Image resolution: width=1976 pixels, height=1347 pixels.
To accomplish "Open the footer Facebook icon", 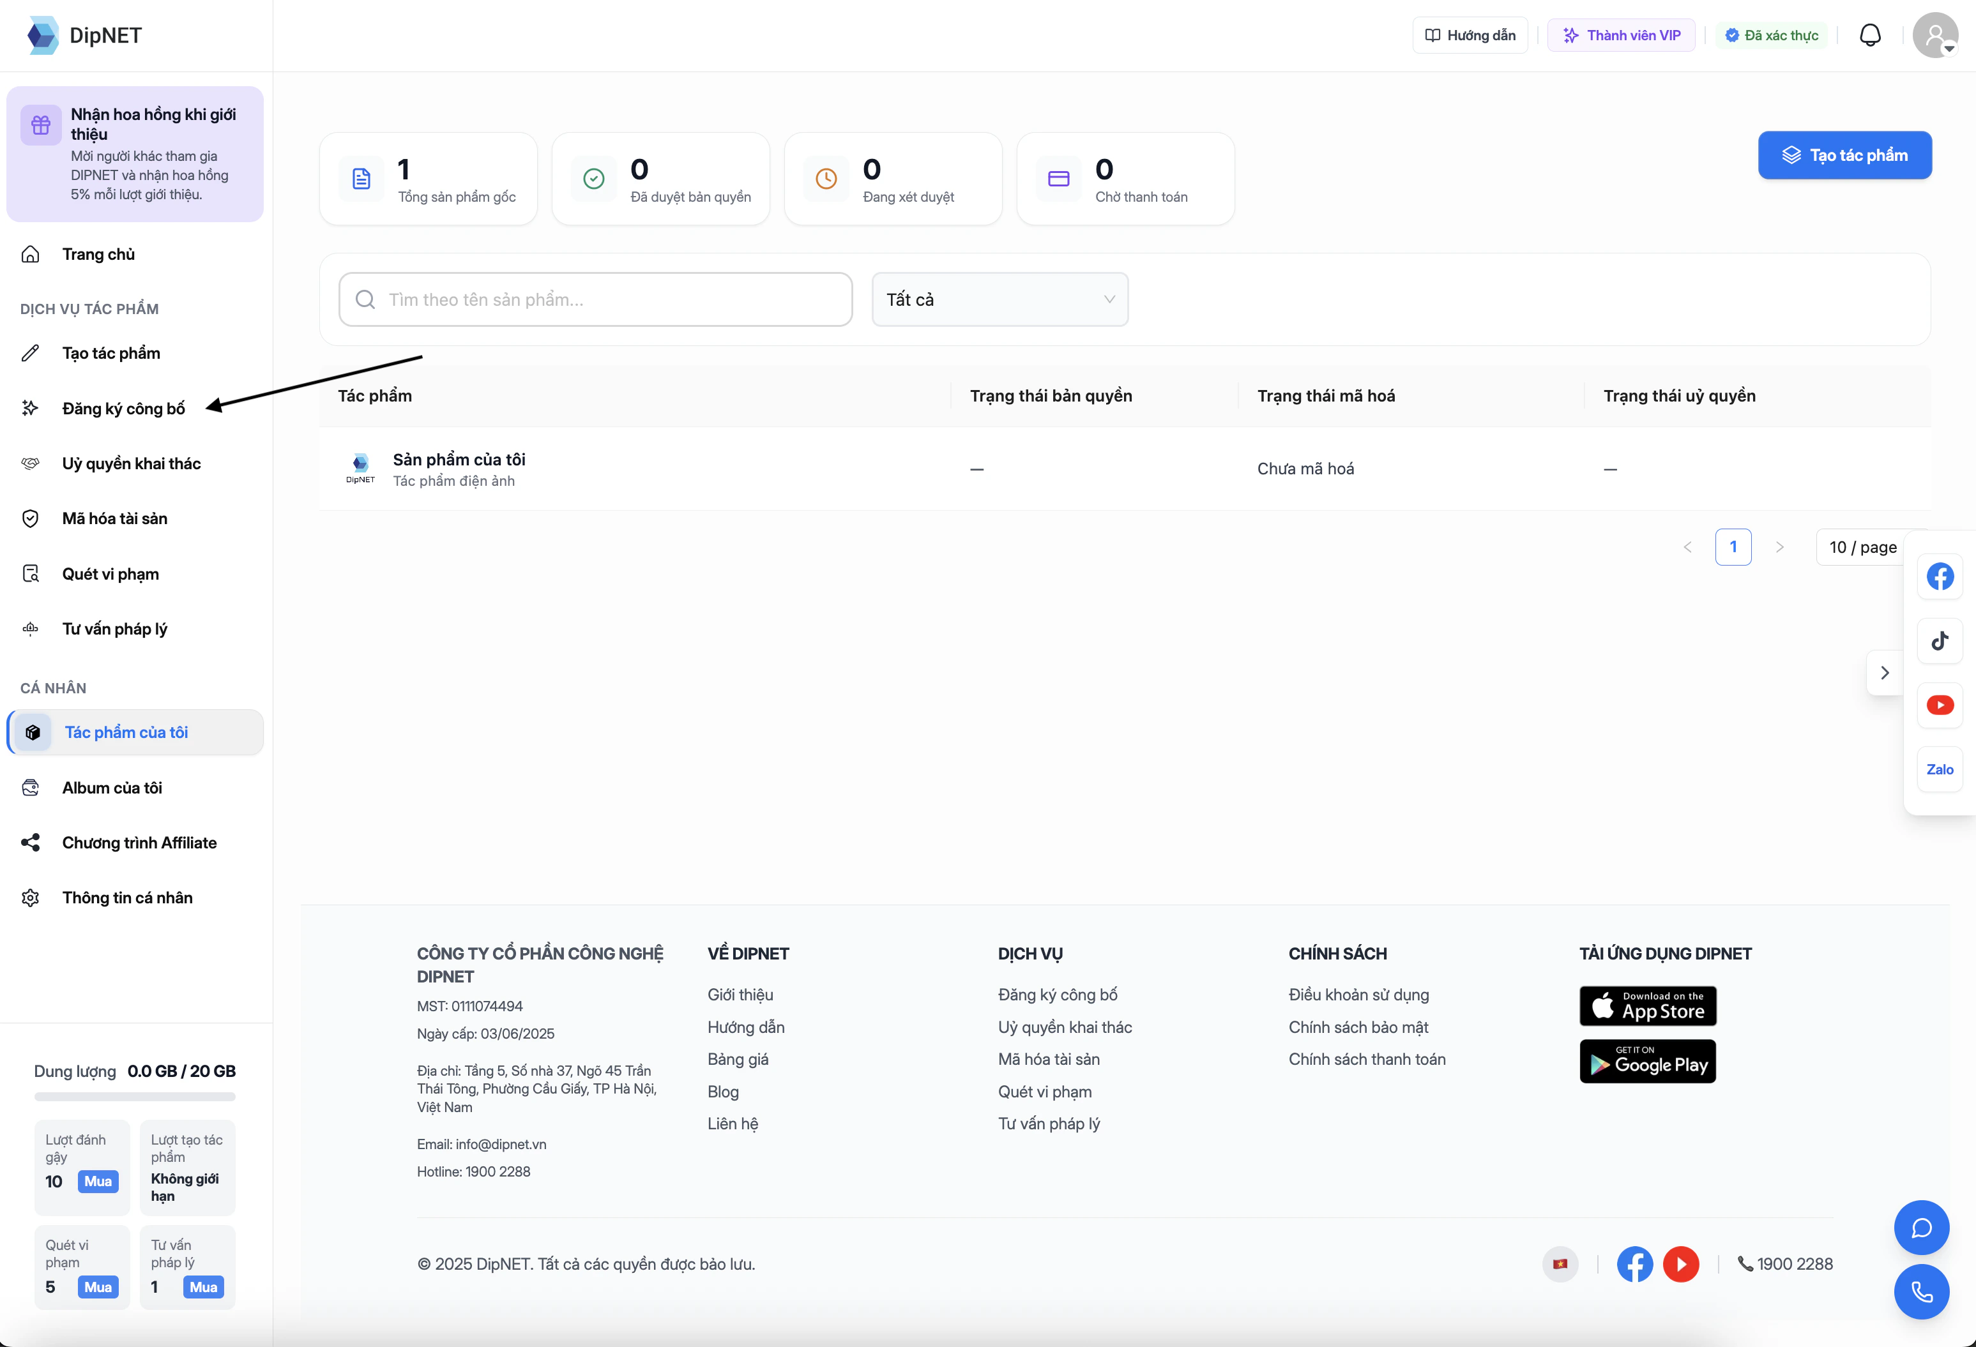I will (x=1634, y=1264).
